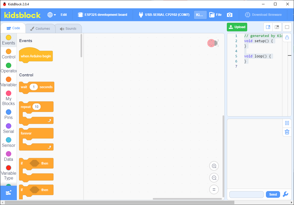Click the camera screenshot icon

(230, 15)
